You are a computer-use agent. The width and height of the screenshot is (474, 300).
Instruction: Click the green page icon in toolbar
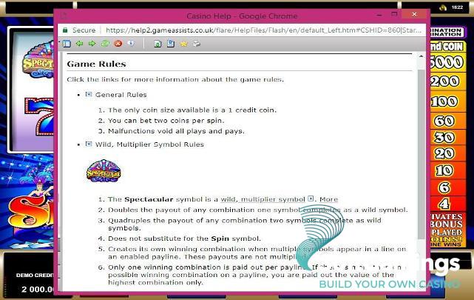click(x=158, y=44)
